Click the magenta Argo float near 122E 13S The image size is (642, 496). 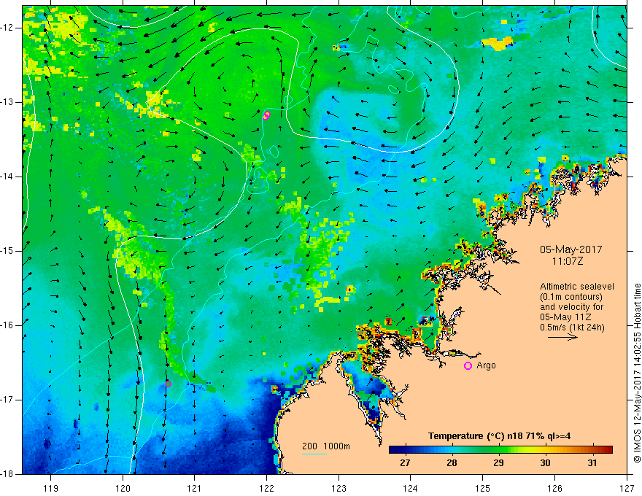tap(266, 115)
